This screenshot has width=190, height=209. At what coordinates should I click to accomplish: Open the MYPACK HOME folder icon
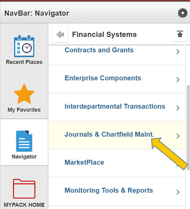pos(24,189)
